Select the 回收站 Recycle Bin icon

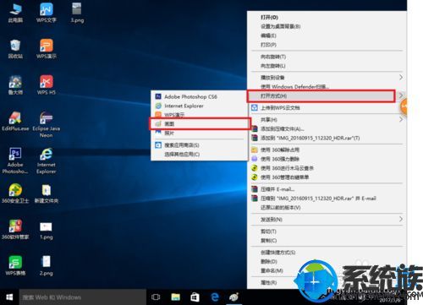(15, 49)
